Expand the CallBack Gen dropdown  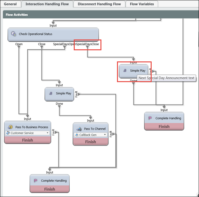[105, 135]
